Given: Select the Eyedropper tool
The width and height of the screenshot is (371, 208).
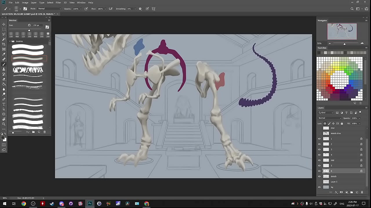Looking at the screenshot, I should [4, 54].
